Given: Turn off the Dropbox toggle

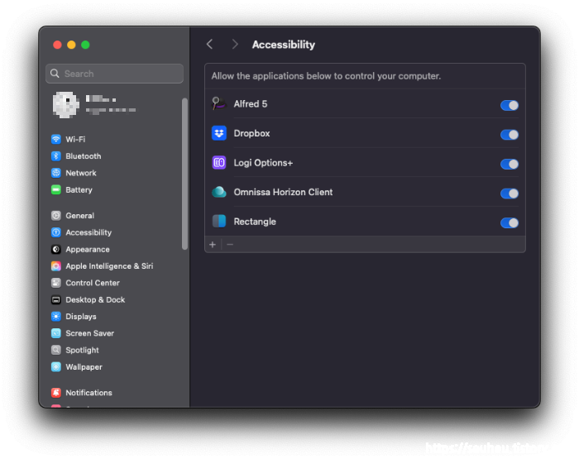Looking at the screenshot, I should 510,135.
